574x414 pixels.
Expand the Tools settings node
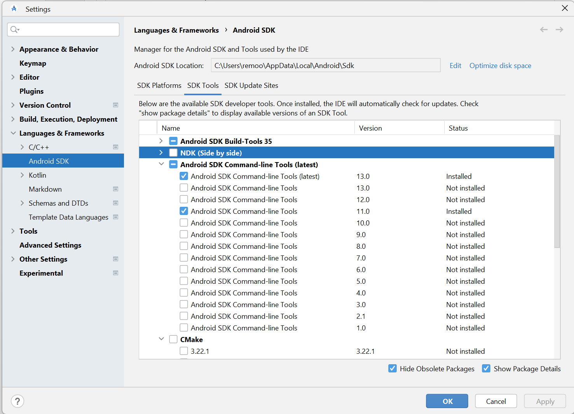13,231
